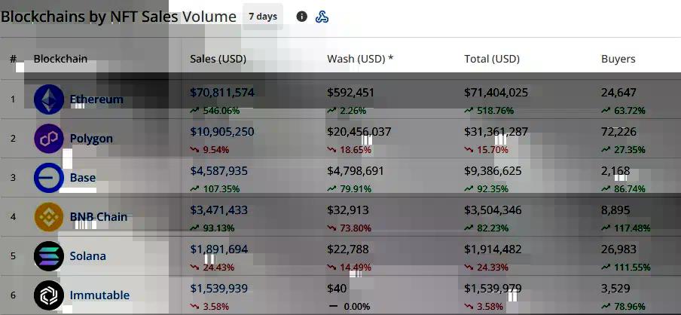681x315 pixels.
Task: Sort by the Blockchain column header
Action: pyautogui.click(x=60, y=59)
